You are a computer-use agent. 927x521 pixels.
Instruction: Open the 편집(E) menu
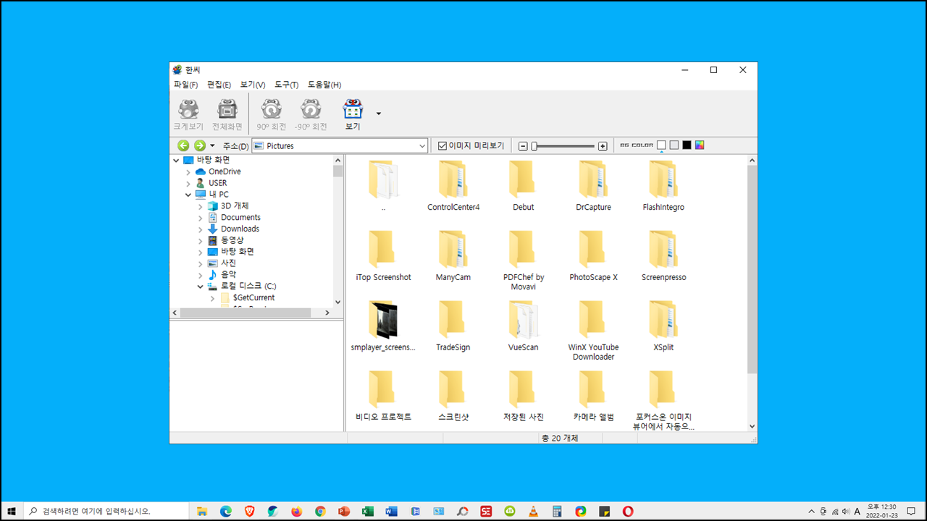point(219,85)
